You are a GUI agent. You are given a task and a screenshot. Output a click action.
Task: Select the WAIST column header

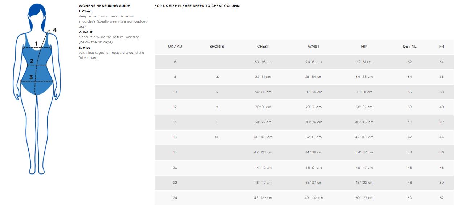(x=314, y=47)
